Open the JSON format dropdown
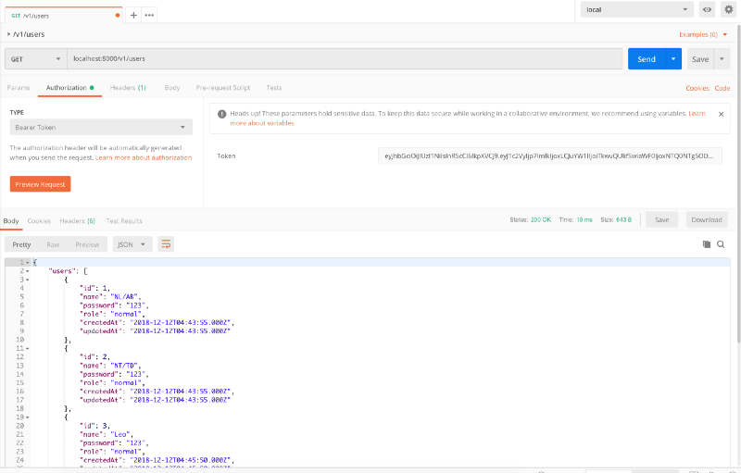The width and height of the screenshot is (741, 473). (132, 244)
